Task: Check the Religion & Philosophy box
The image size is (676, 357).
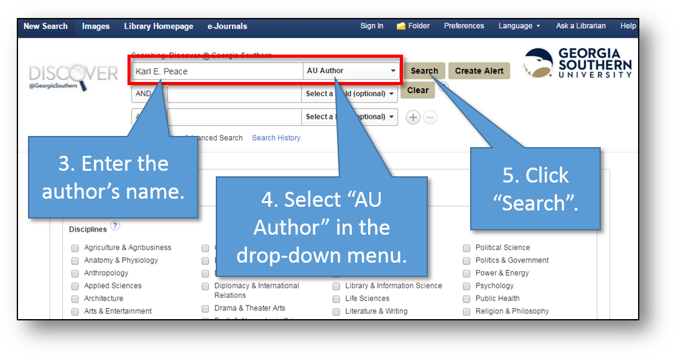Action: coord(466,312)
